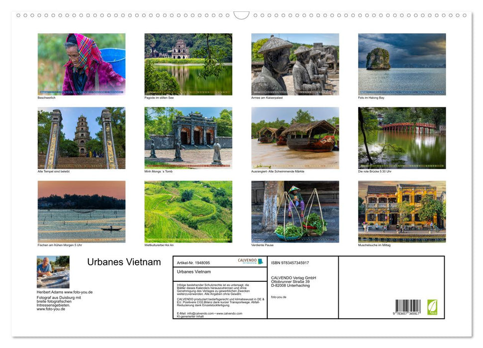Click the ISBN 9783457345917 text
Viewport: 483px width, 348px height.
pos(289,262)
